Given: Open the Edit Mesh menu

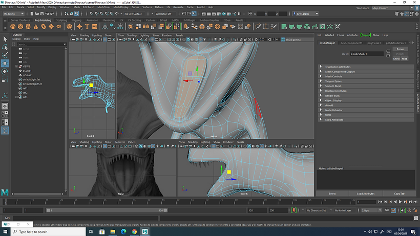Looking at the screenshot, I should (x=89, y=7).
